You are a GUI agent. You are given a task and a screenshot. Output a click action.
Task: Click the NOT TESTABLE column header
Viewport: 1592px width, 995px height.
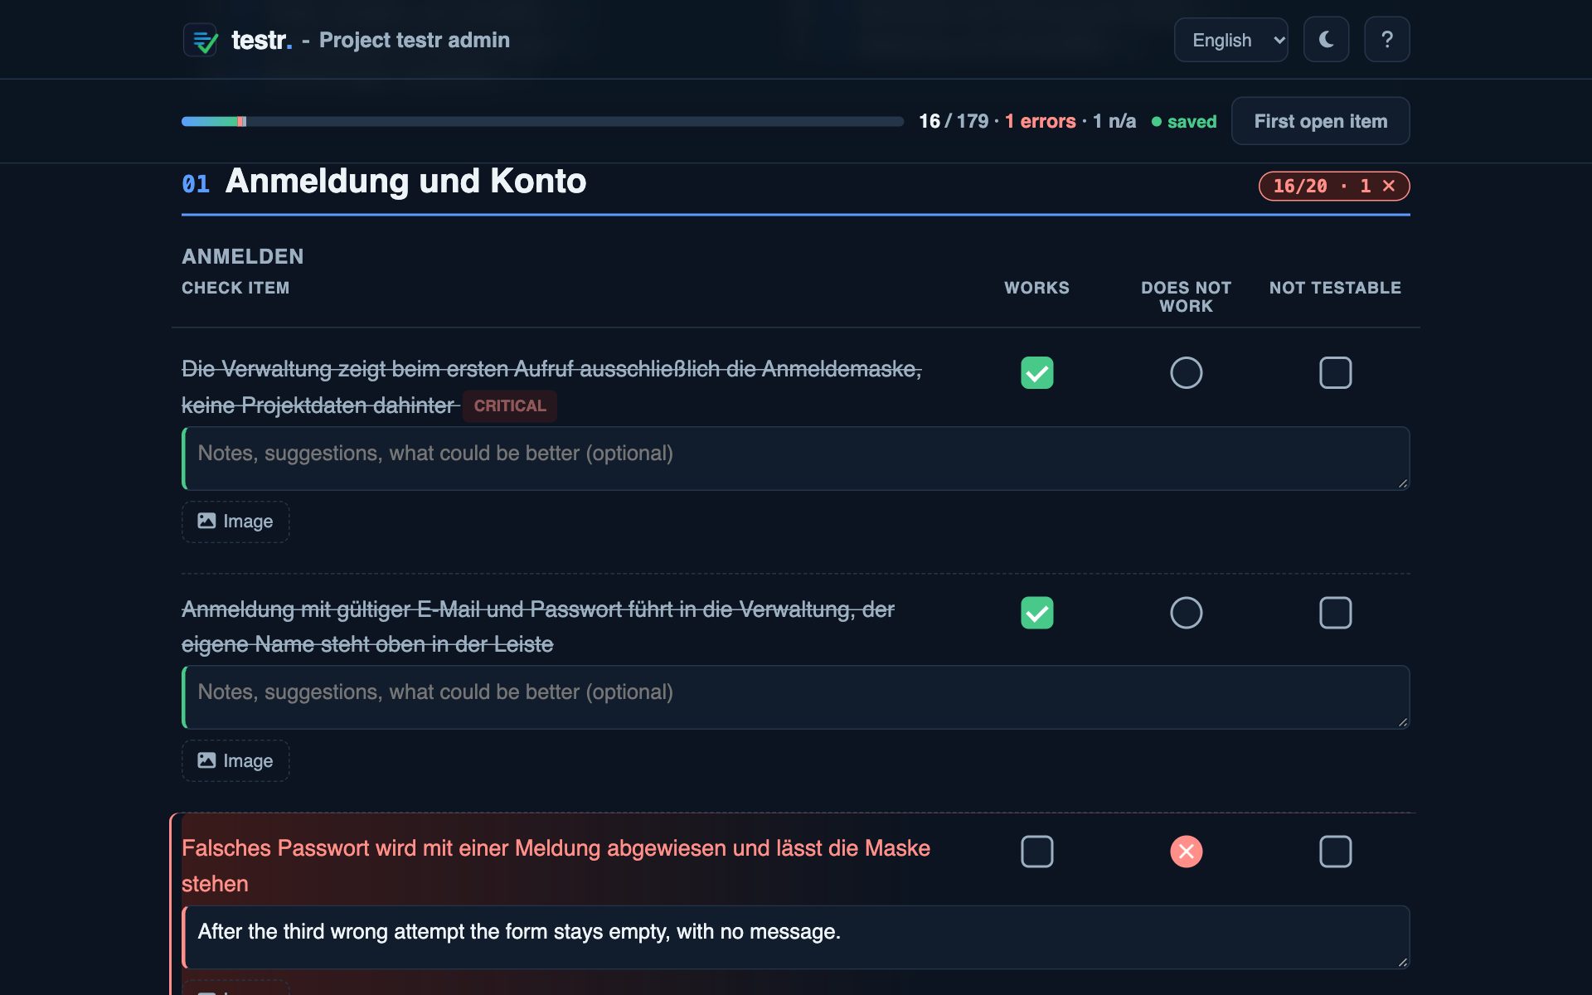1335,288
